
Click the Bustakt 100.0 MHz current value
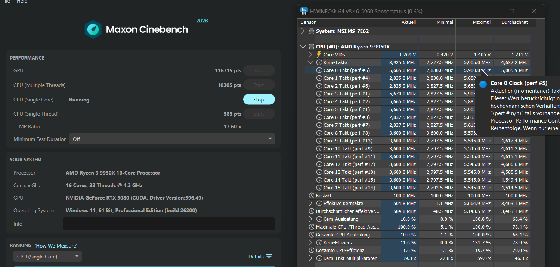pyautogui.click(x=405, y=195)
